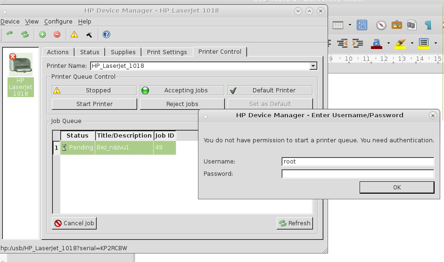Open the Background Color dropdown arrow
Image resolution: width=444 pixels, height=262 pixels.
coord(436,43)
